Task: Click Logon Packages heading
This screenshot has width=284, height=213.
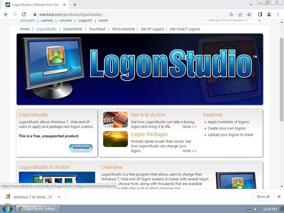Action: coord(149,134)
